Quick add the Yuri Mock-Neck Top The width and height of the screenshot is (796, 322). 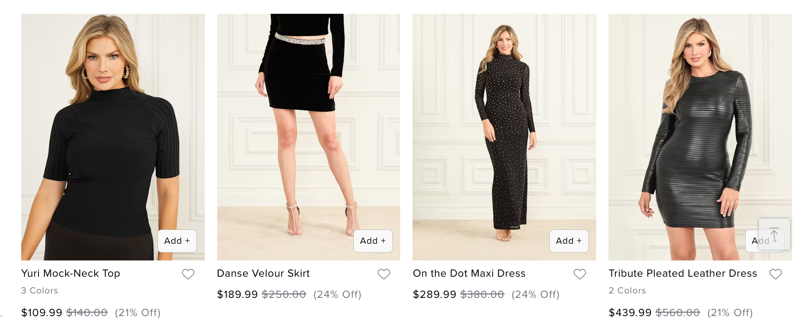[177, 241]
